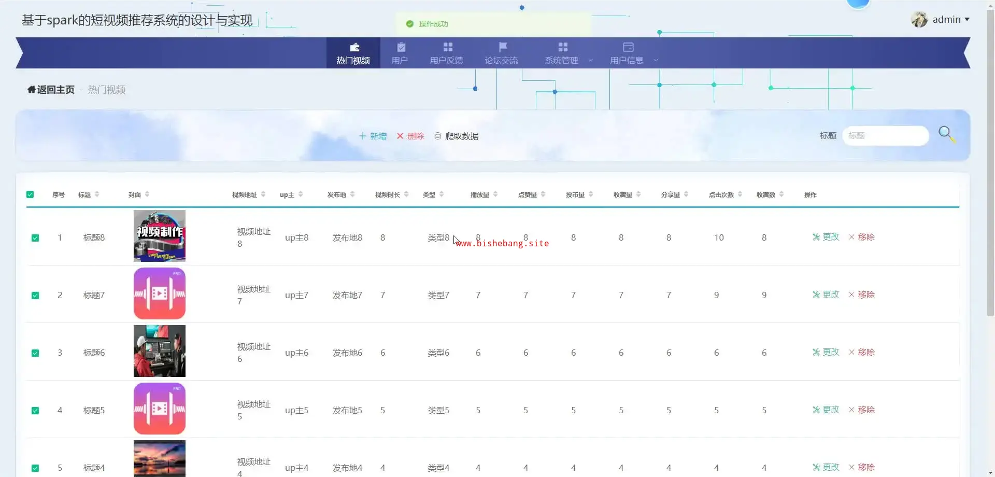
Task: Focus the 标题 search input field
Action: pyautogui.click(x=885, y=136)
